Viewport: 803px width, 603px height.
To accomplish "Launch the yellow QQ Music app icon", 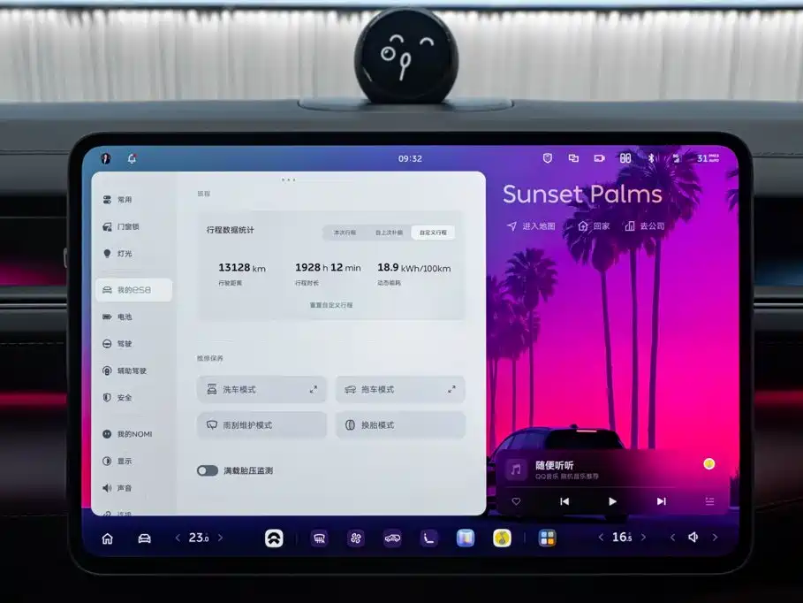I will click(x=502, y=538).
